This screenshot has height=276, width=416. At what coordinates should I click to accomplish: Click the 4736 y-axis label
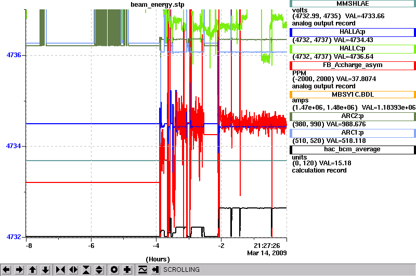[14, 55]
